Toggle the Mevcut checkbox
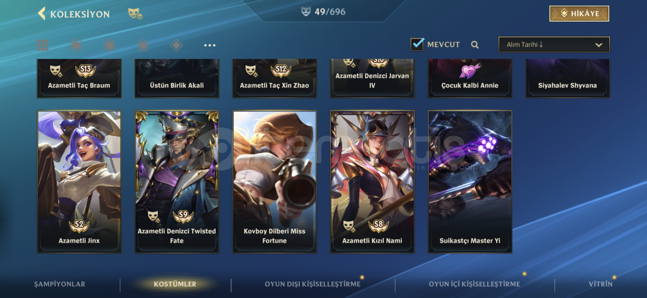Image resolution: width=647 pixels, height=298 pixels. click(417, 44)
